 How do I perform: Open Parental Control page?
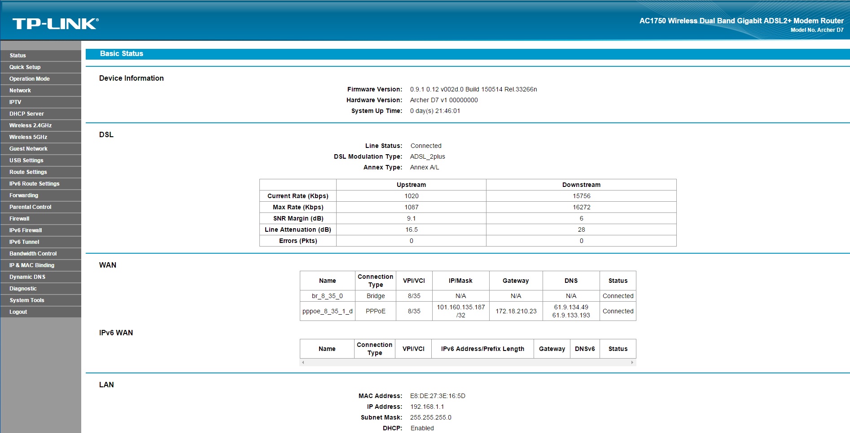point(41,207)
